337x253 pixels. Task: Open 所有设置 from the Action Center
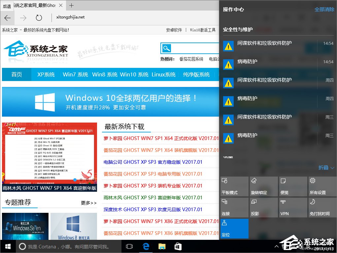point(322,186)
